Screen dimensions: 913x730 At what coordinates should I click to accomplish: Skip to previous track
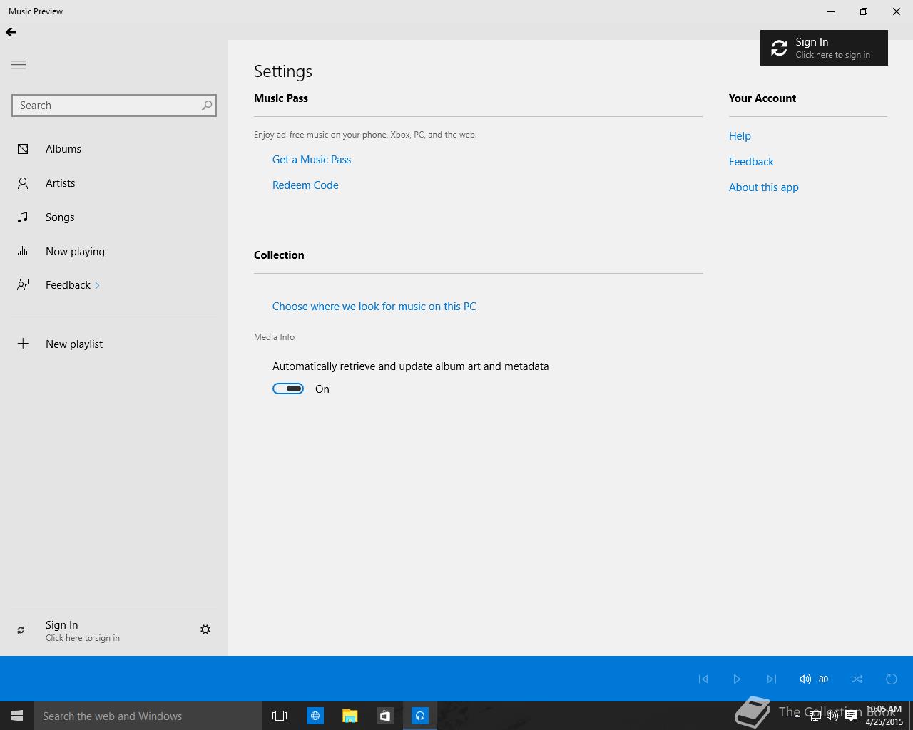click(x=703, y=679)
